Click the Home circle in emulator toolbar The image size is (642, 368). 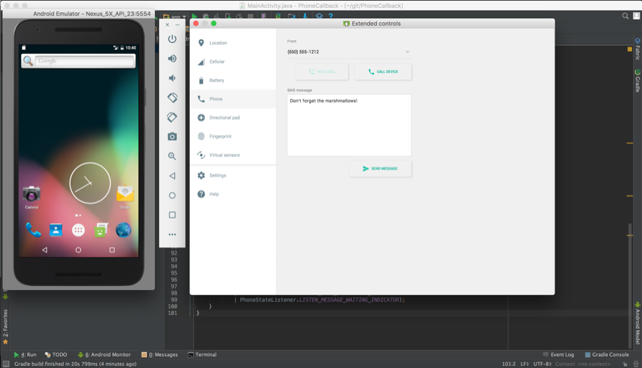172,195
